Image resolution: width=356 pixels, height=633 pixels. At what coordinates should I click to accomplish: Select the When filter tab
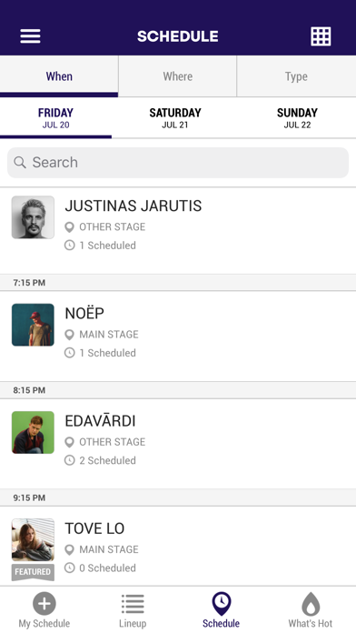tap(59, 76)
